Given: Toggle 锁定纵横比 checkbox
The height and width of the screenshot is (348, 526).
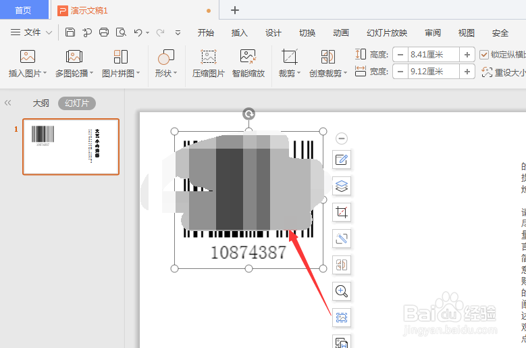Looking at the screenshot, I should click(483, 54).
